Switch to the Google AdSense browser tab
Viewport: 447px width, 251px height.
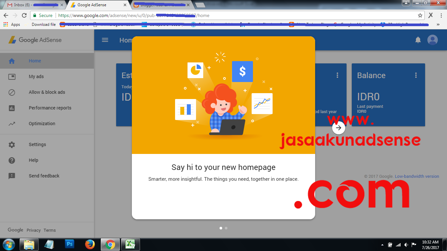click(98, 5)
